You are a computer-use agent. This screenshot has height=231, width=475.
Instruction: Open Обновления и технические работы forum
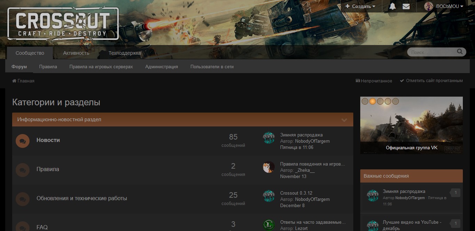point(82,198)
